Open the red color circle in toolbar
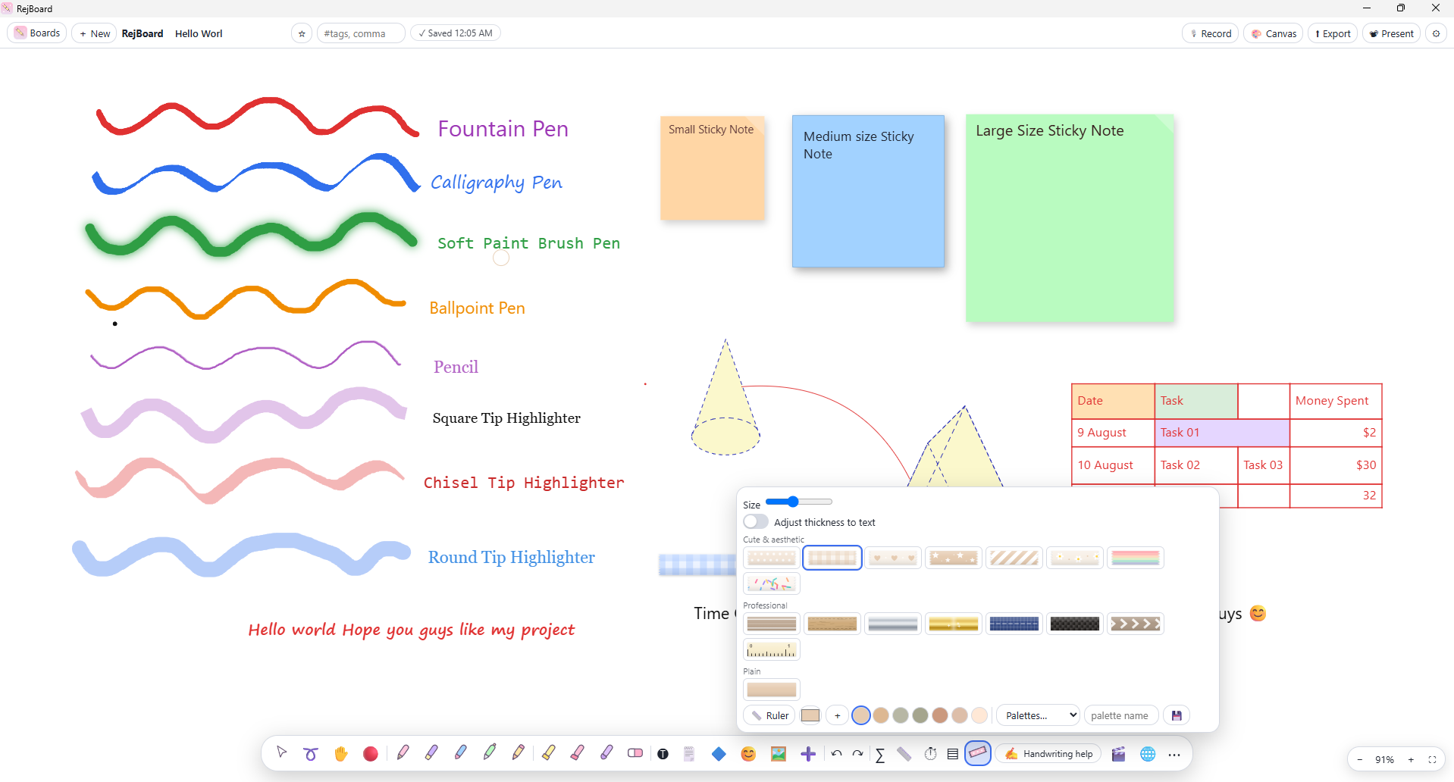 [370, 753]
